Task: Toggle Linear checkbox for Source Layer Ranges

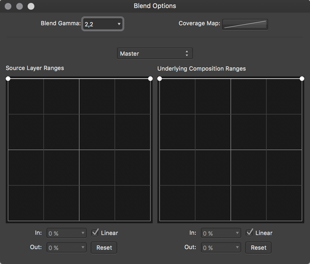Action: point(95,232)
